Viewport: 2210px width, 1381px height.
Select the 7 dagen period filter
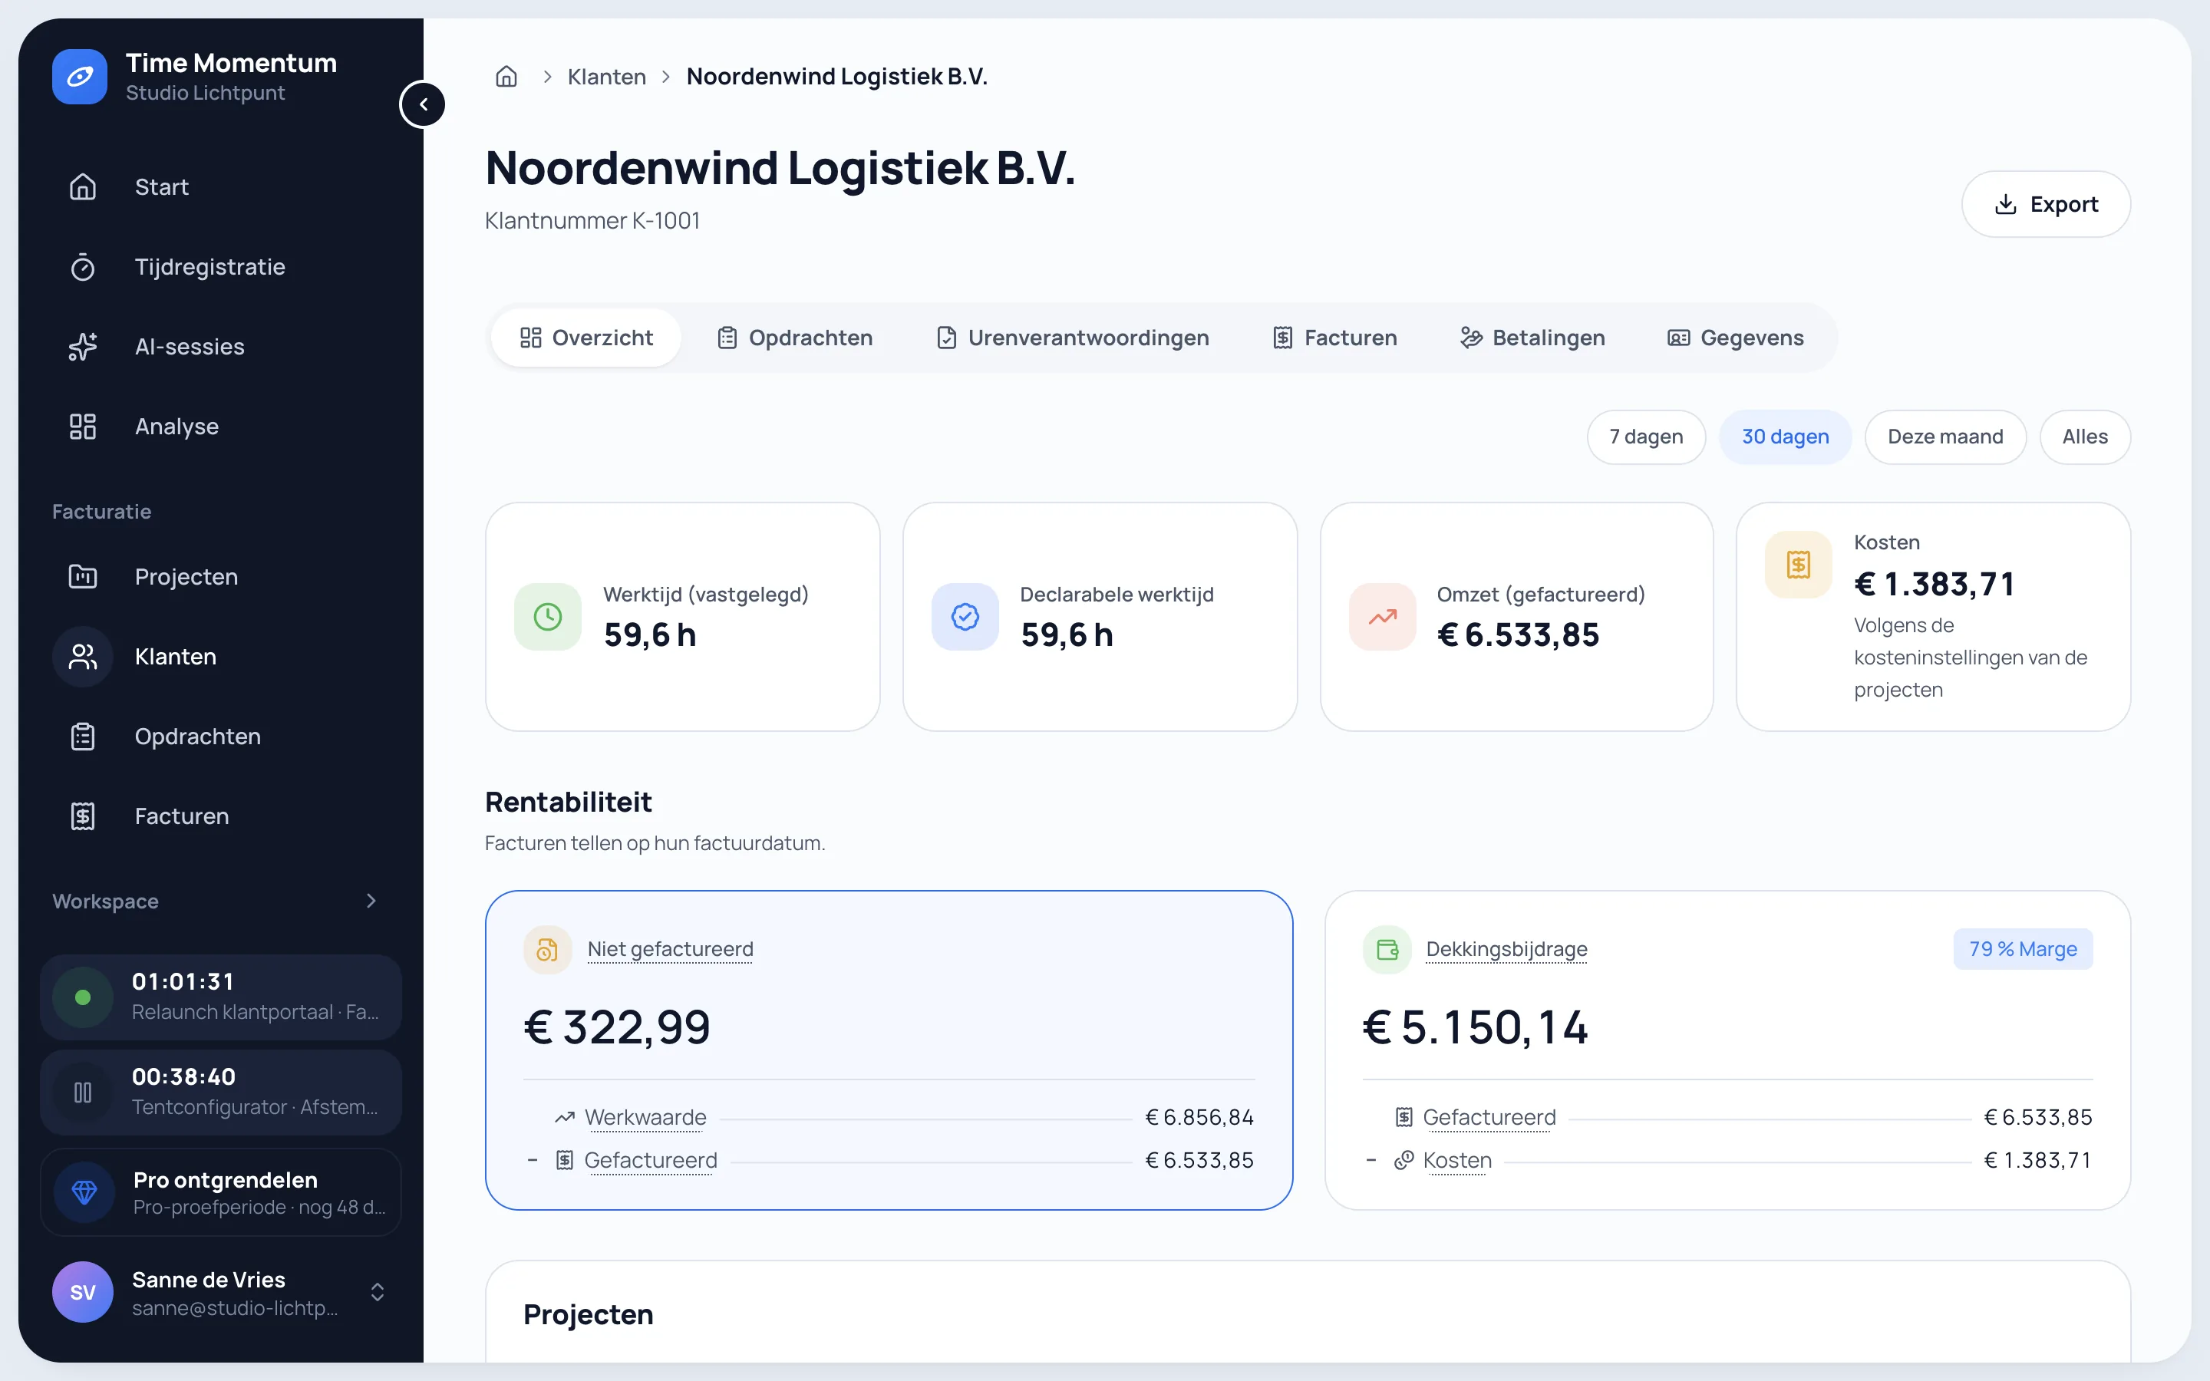pyautogui.click(x=1646, y=437)
